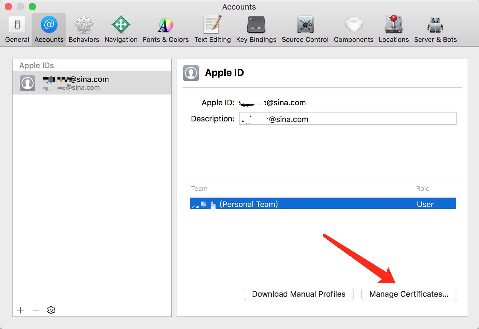Open the Locations preferences pane
The width and height of the screenshot is (479, 329).
(x=394, y=29)
